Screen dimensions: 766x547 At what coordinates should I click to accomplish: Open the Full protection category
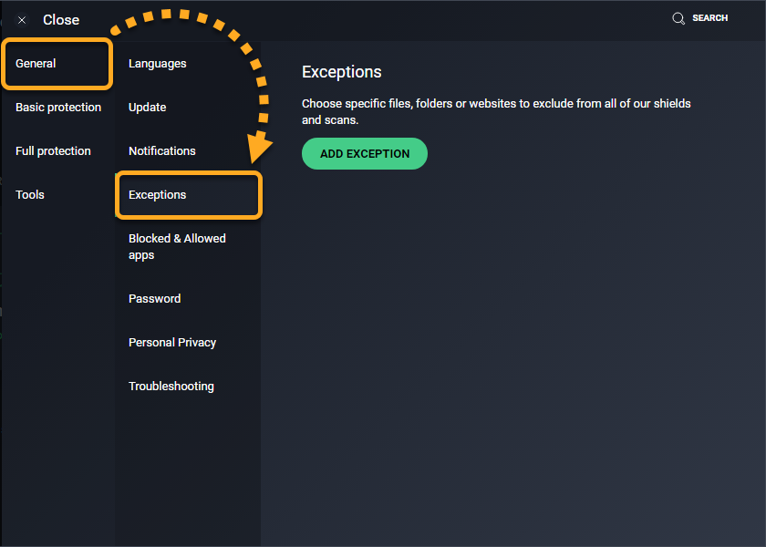[x=53, y=151]
